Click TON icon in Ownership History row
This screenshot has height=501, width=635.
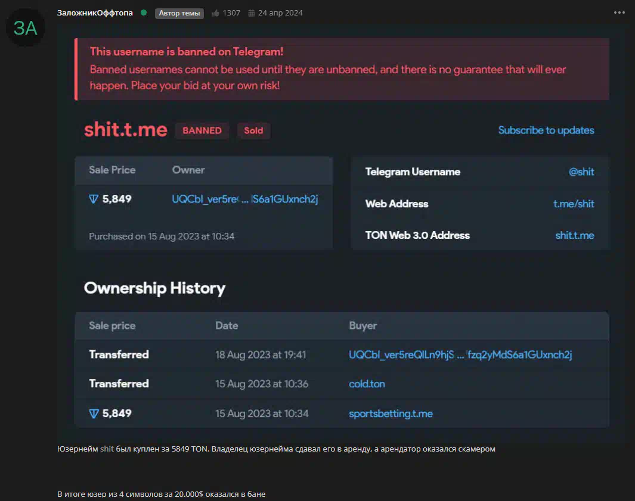click(94, 413)
